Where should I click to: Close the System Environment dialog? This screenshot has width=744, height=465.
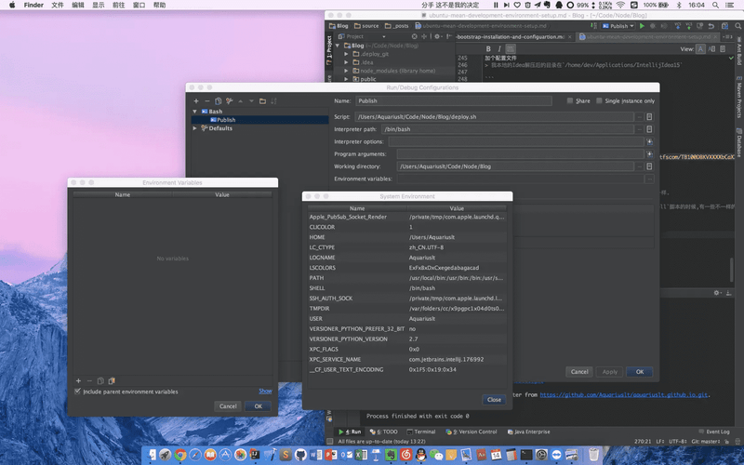coord(494,399)
